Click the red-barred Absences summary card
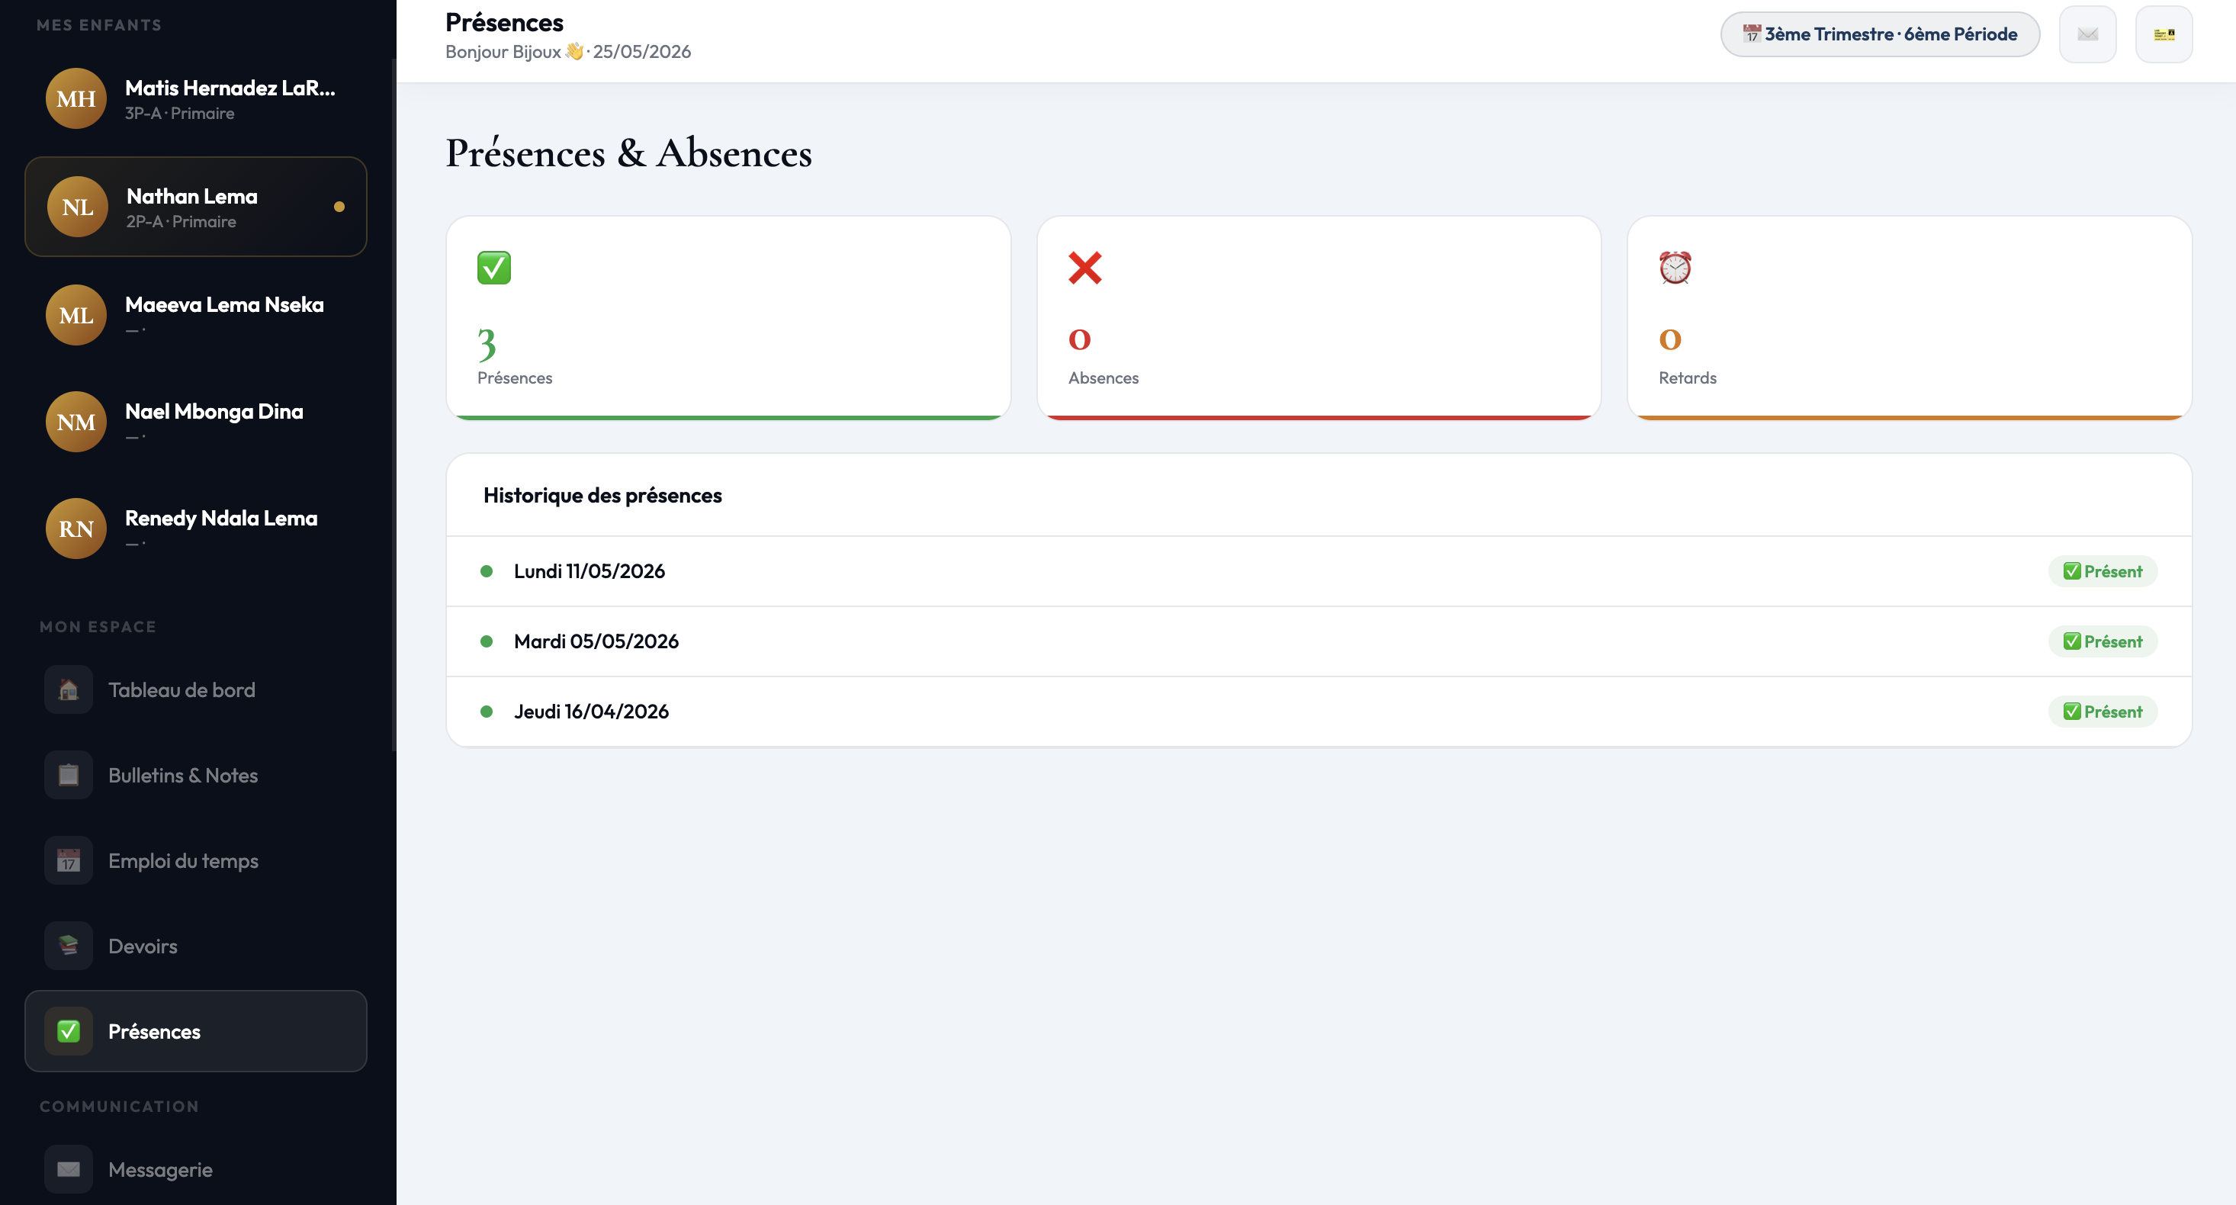Image resolution: width=2236 pixels, height=1205 pixels. (x=1319, y=319)
